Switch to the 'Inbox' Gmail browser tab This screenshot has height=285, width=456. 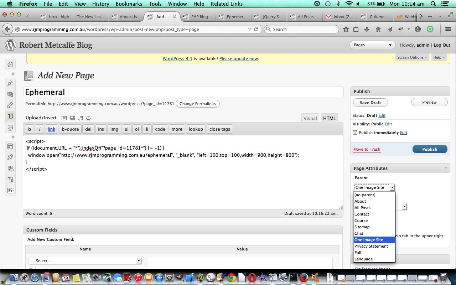(x=341, y=16)
